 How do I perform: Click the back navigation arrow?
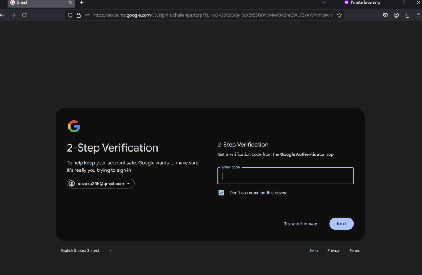3,15
